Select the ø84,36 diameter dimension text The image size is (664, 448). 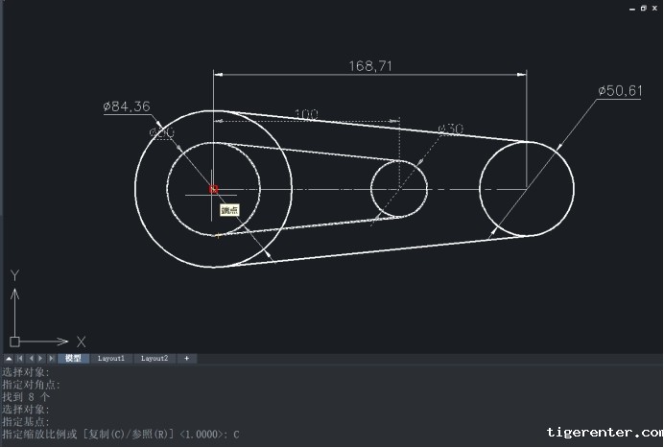pyautogui.click(x=127, y=106)
